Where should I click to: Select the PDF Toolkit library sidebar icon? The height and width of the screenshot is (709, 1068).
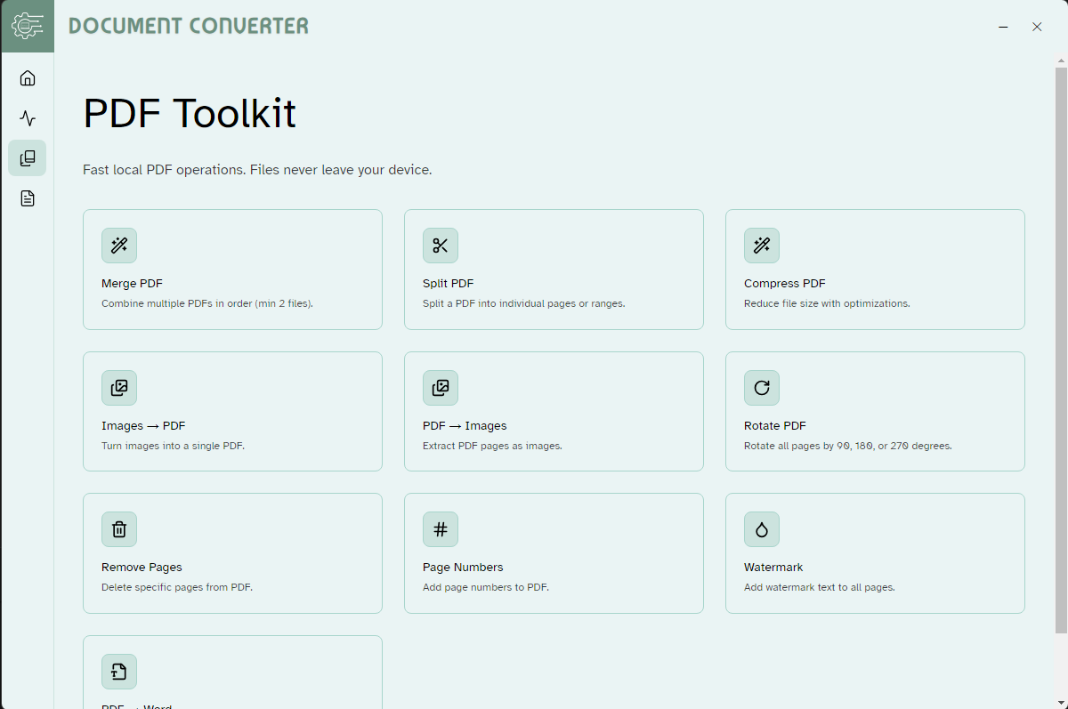(28, 158)
